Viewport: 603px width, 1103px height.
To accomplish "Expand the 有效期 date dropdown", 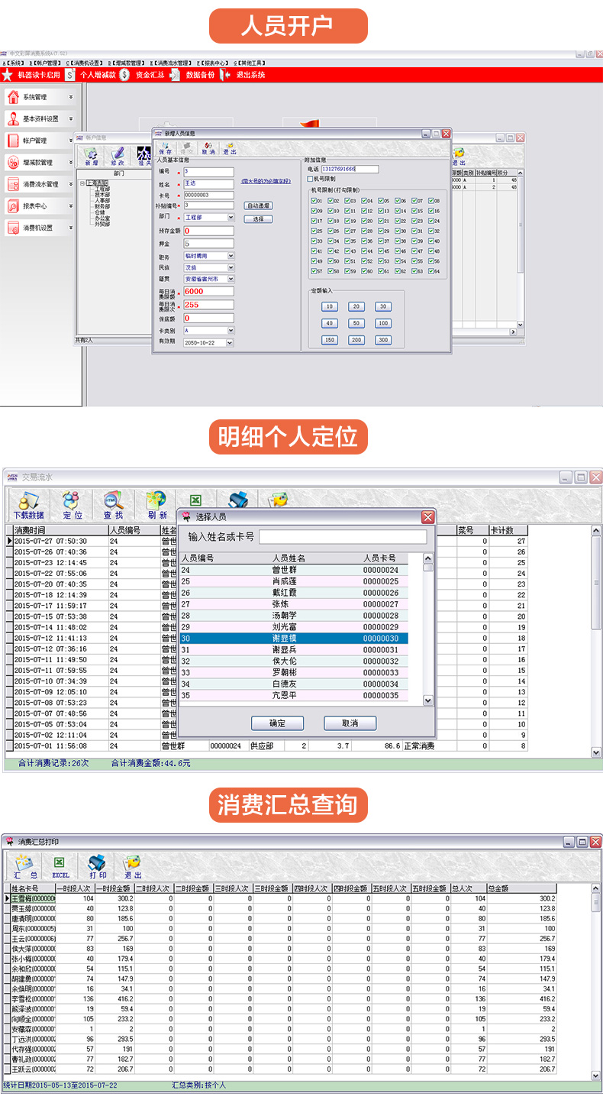I will point(231,343).
